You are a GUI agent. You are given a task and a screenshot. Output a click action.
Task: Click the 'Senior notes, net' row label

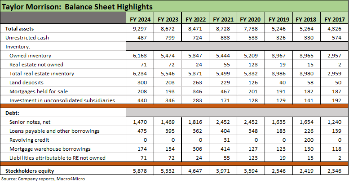pos(30,122)
